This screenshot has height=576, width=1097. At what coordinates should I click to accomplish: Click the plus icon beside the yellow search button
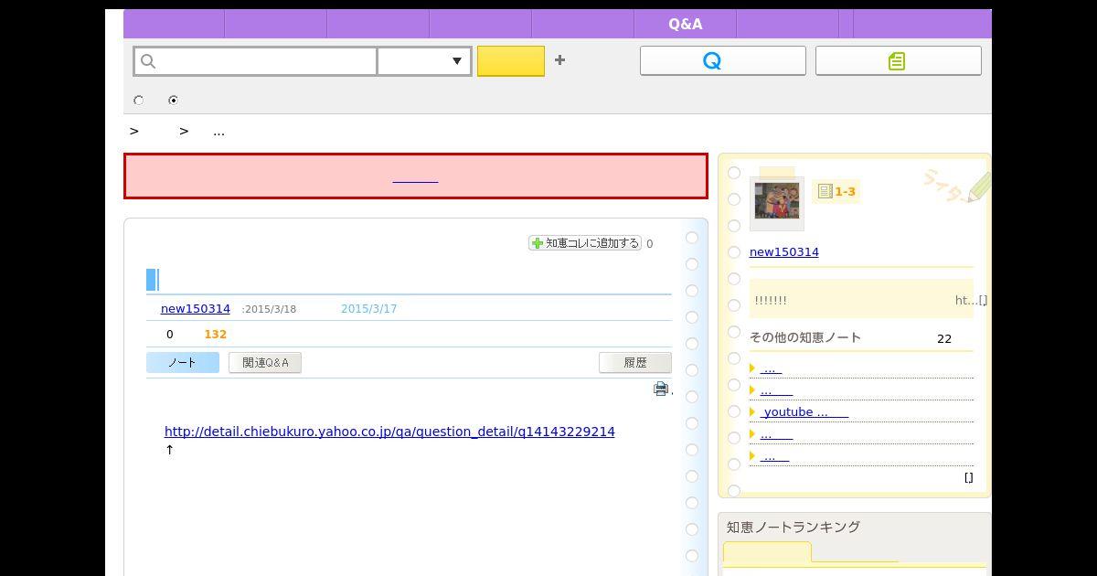pyautogui.click(x=559, y=60)
